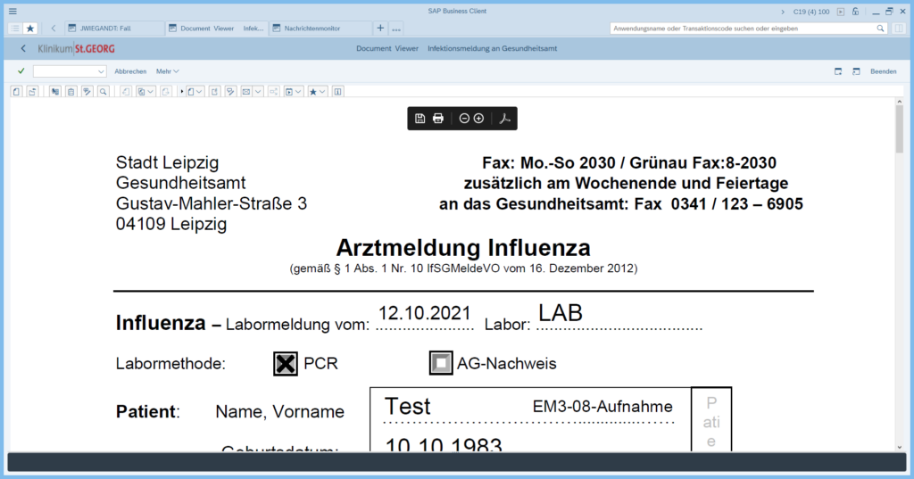Check the AG-Nachweis checkbox

(x=441, y=363)
